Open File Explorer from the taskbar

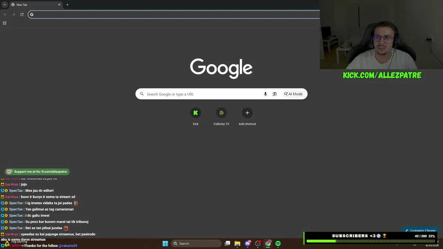[237, 243]
